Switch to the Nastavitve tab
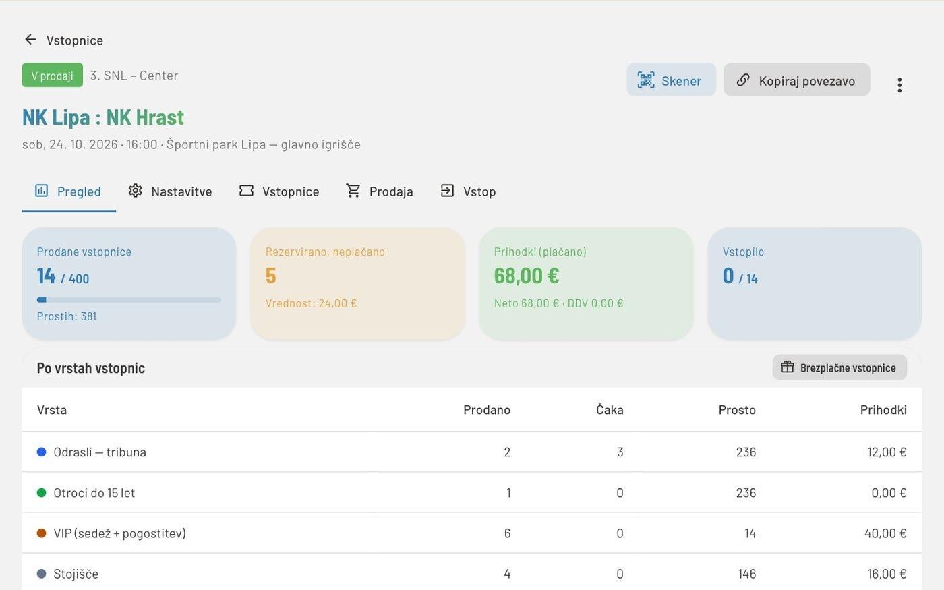 click(171, 191)
